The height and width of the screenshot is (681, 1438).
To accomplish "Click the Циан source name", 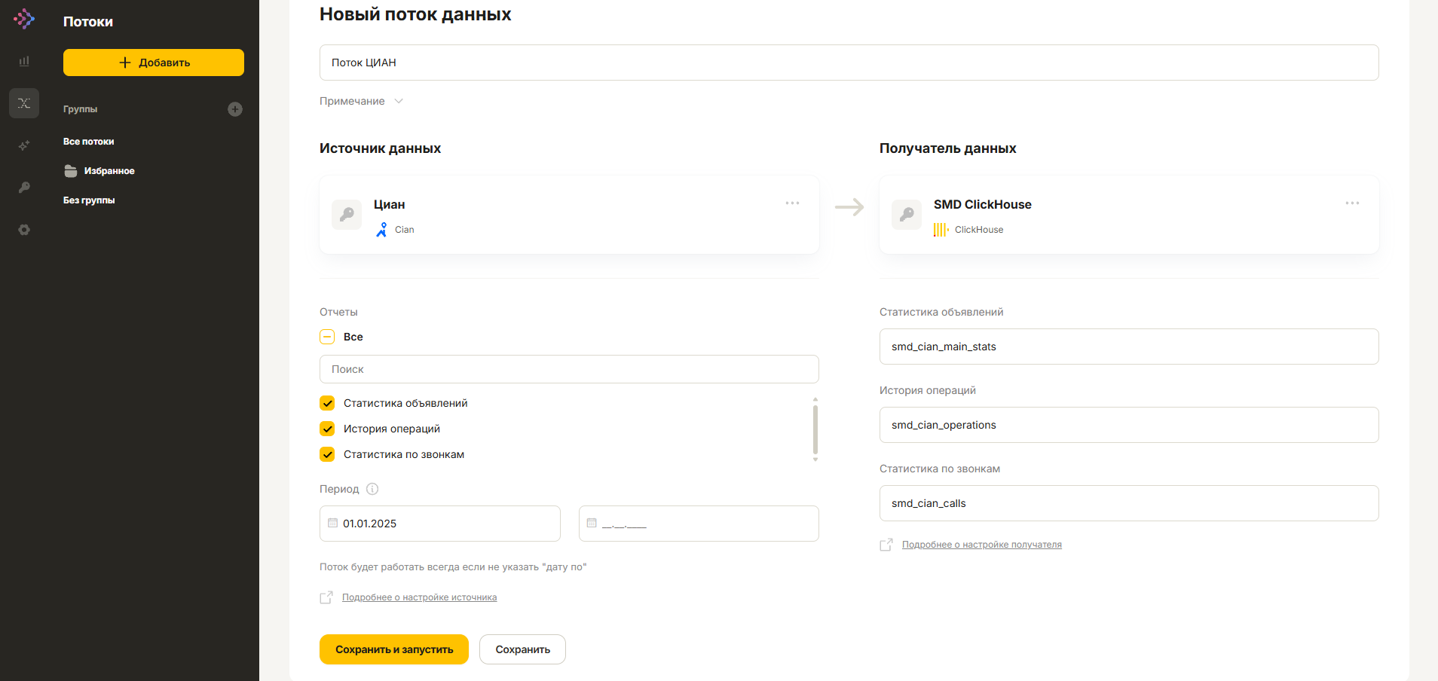I will point(389,204).
